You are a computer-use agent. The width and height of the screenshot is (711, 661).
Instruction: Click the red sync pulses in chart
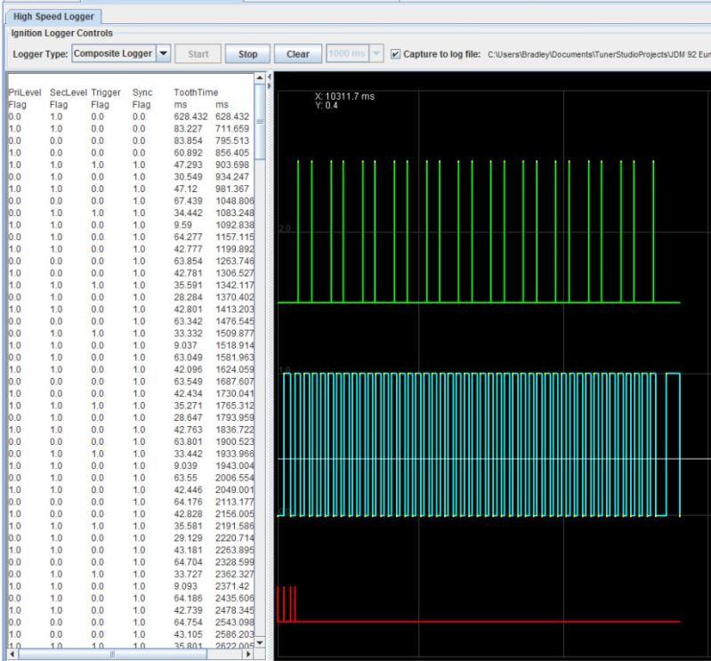pyautogui.click(x=286, y=605)
